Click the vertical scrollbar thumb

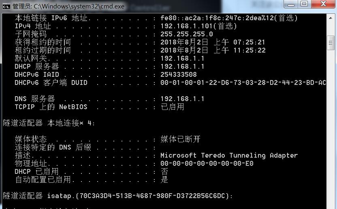(x=331, y=43)
